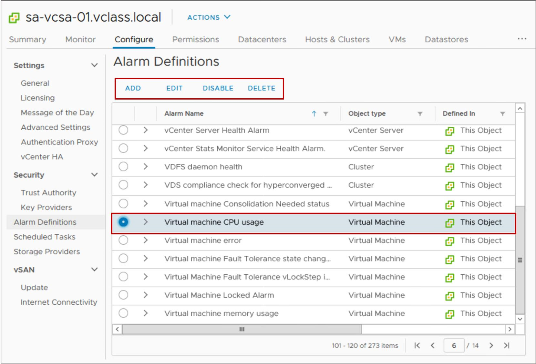Image resolution: width=536 pixels, height=364 pixels.
Task: Click the vCenter Server icon beside sa-vcsa-01.vclass.local
Action: [14, 18]
